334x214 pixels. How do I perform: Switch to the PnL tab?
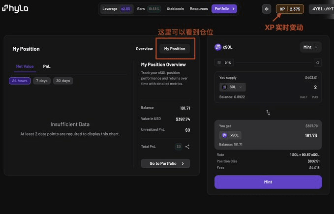click(x=47, y=66)
